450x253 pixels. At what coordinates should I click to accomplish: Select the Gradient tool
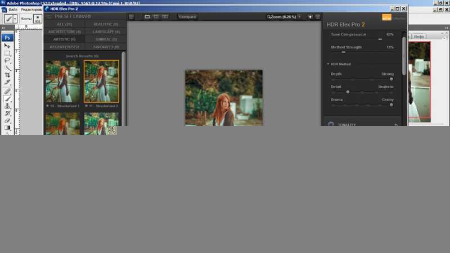pos(7,128)
